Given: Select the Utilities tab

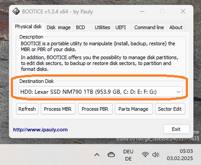Looking at the screenshot, I should (x=102, y=27).
